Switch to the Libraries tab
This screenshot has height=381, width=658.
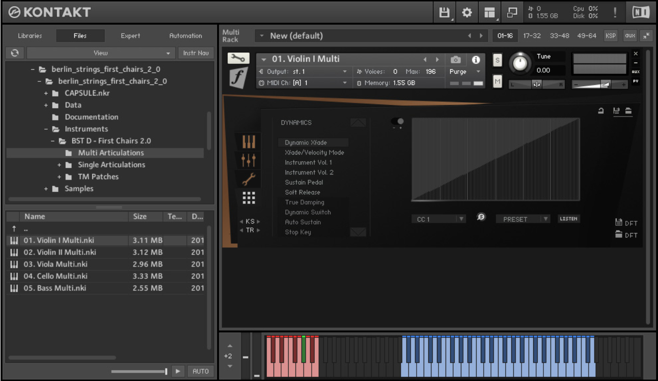(30, 36)
